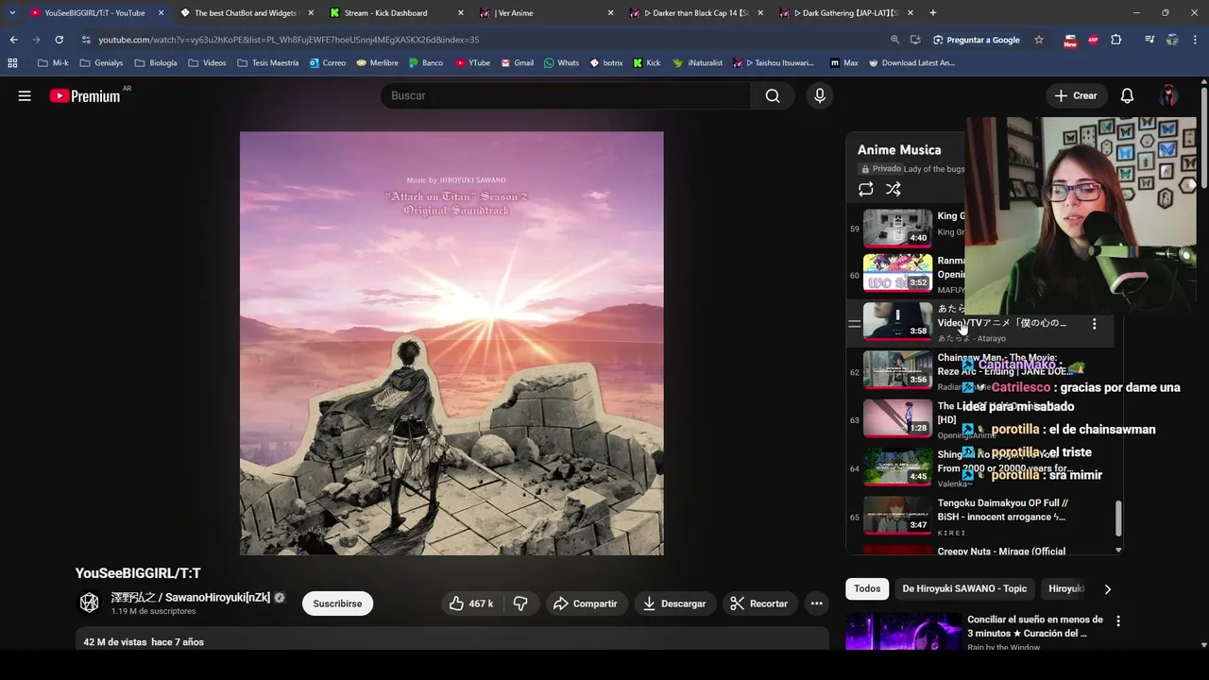Close the YouSeeBIGGIRL YouTube tab
The image size is (1209, 680).
[161, 13]
